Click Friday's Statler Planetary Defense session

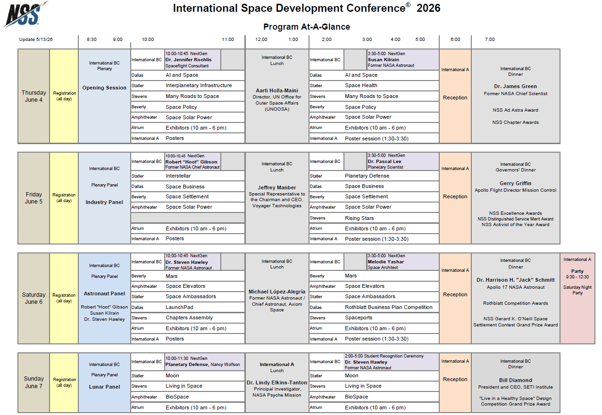[367, 176]
